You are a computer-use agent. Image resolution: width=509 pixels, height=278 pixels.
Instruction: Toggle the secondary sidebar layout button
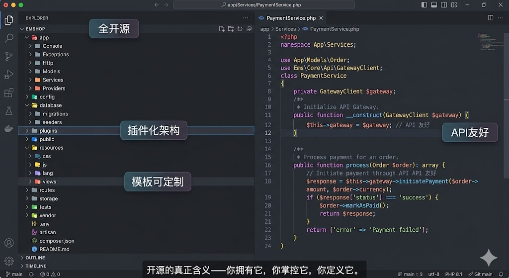tap(443, 5)
